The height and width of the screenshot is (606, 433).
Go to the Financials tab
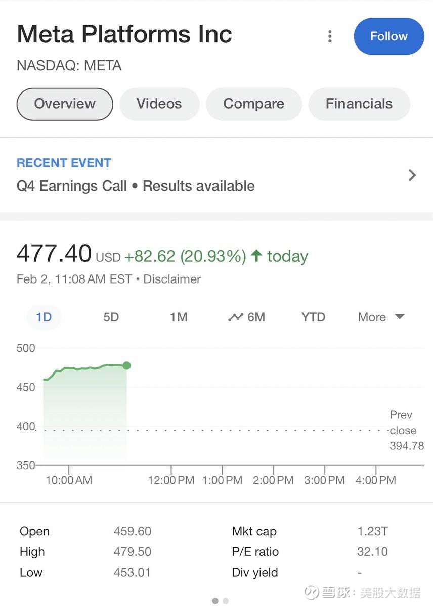359,104
